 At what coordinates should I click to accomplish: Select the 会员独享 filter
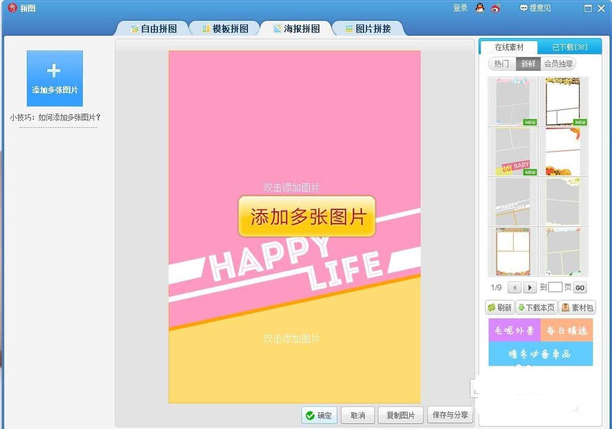pos(558,64)
